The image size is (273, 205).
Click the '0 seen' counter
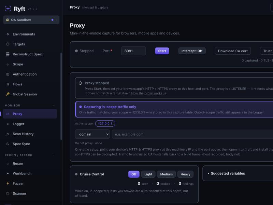click(x=143, y=183)
